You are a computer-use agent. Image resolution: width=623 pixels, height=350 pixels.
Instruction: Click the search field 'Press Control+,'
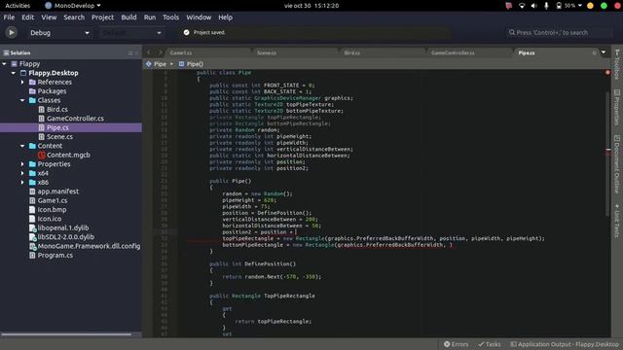560,32
